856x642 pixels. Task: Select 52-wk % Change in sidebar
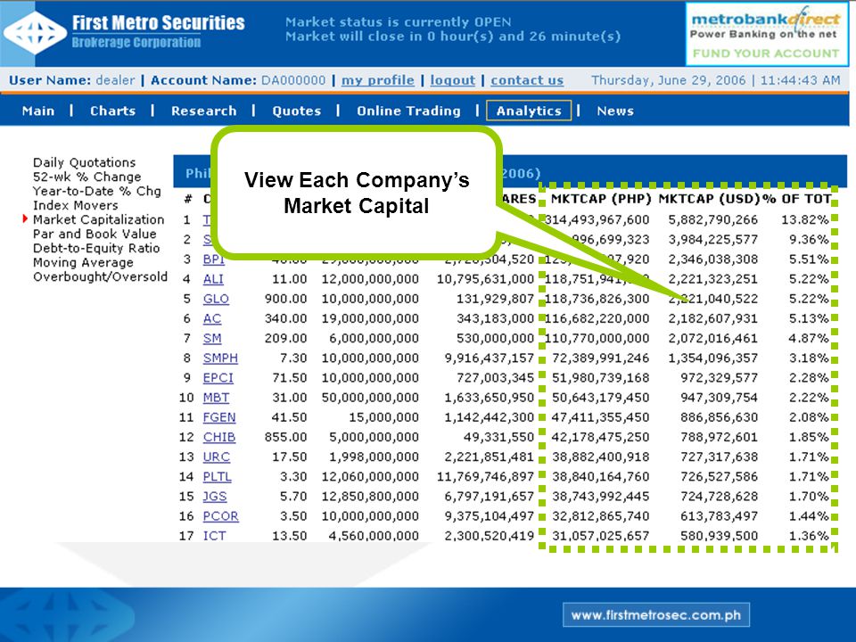click(x=86, y=177)
